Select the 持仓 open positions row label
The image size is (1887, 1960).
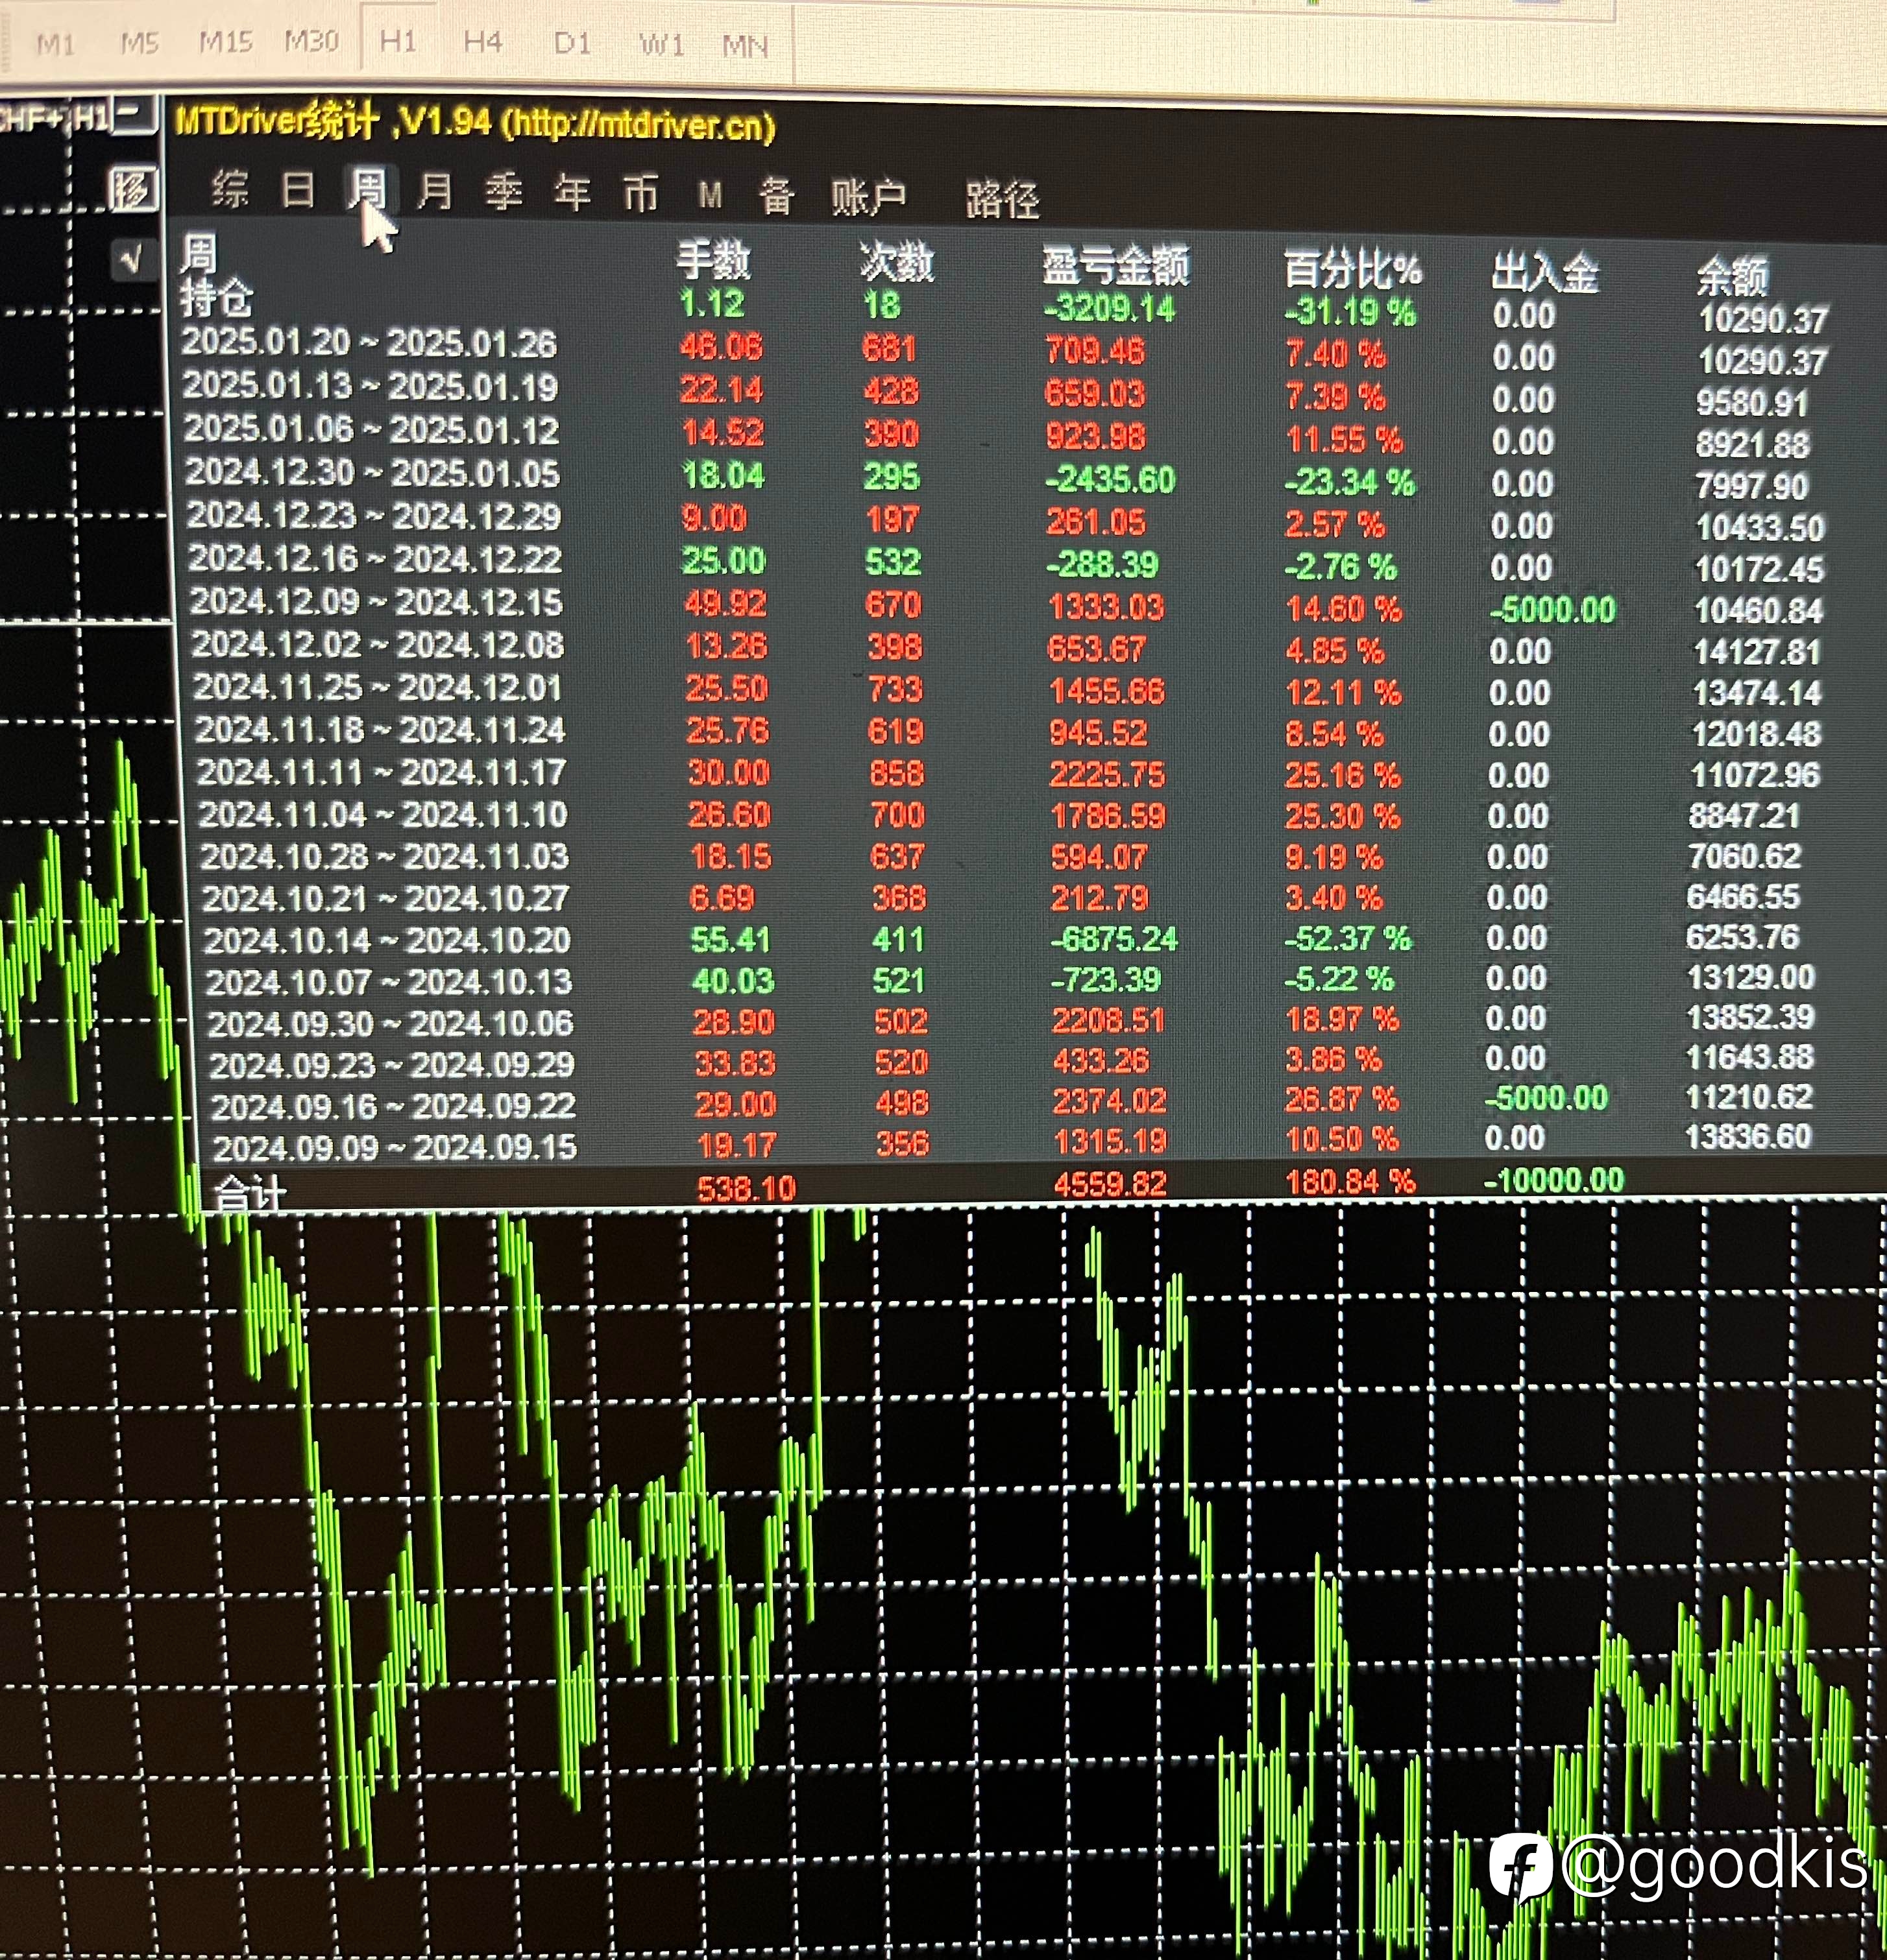click(x=216, y=298)
